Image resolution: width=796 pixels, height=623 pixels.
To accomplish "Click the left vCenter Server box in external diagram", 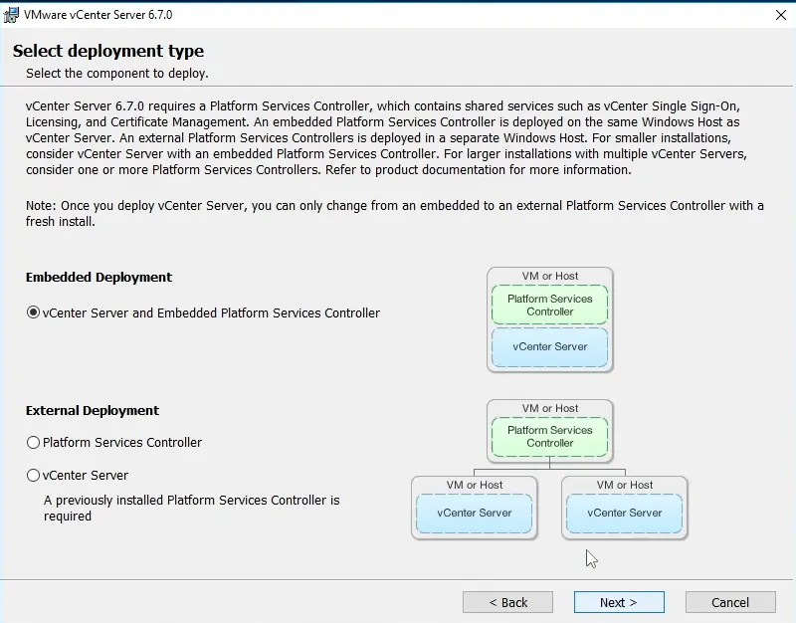I will coord(475,514).
